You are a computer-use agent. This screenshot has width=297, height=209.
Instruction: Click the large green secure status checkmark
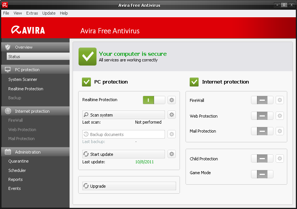pos(88,57)
